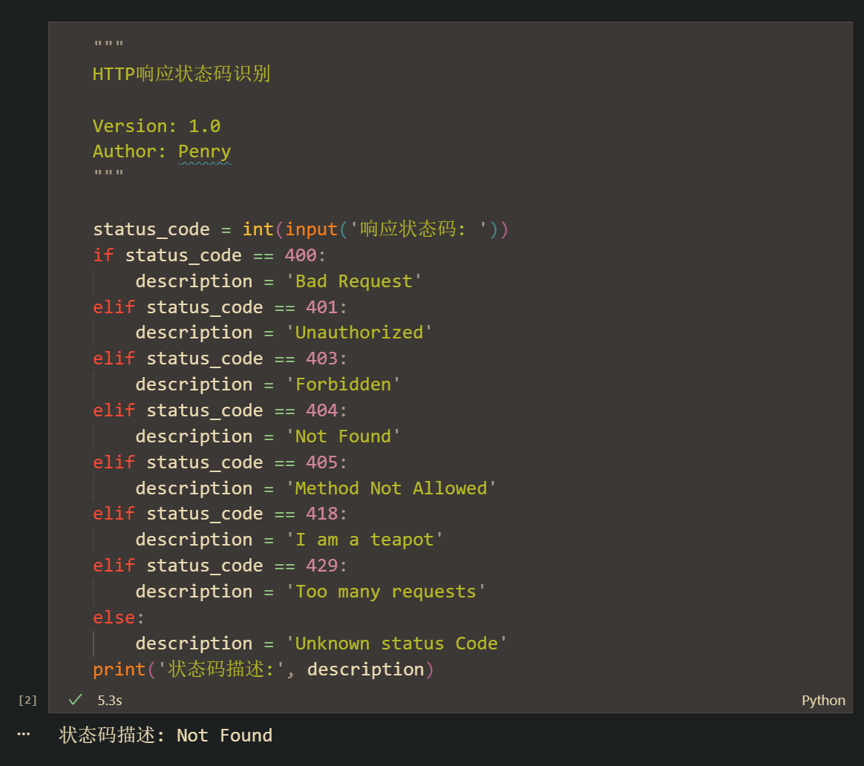Click the print function on last line
The width and height of the screenshot is (864, 766).
pos(120,670)
